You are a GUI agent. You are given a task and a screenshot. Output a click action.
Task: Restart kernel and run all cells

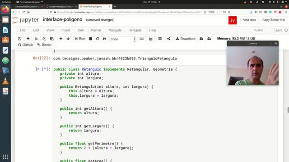coord(104,39)
